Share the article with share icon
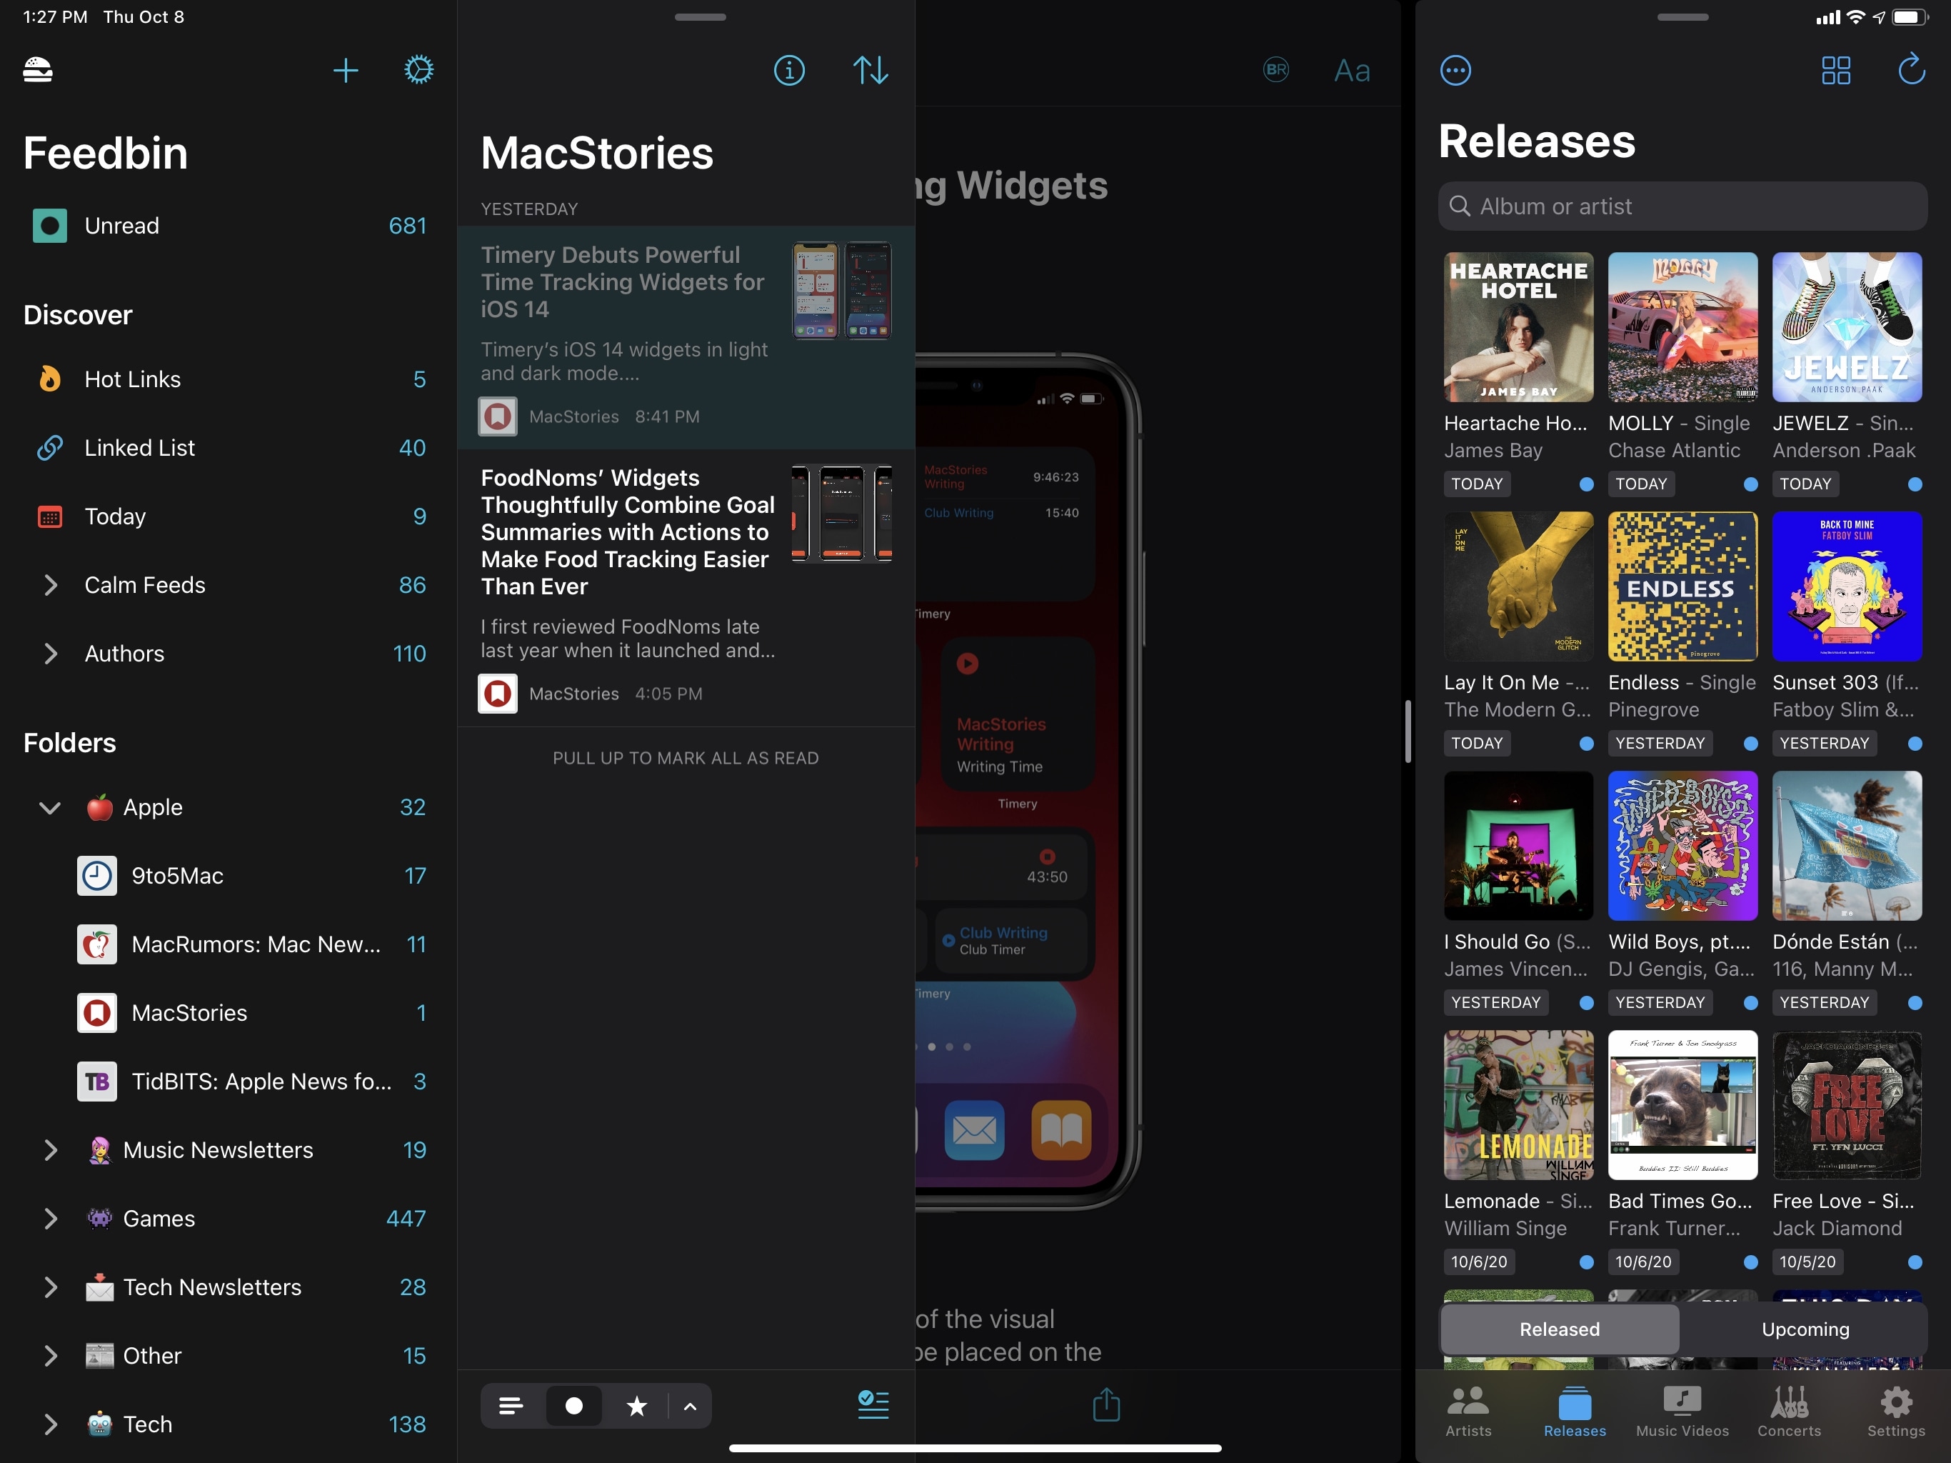1951x1463 pixels. tap(1106, 1404)
